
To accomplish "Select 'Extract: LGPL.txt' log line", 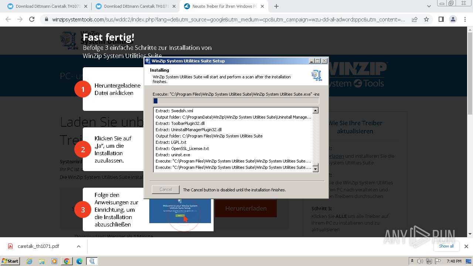I will click(x=171, y=142).
